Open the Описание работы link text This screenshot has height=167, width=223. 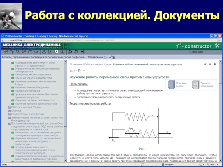point(181,85)
